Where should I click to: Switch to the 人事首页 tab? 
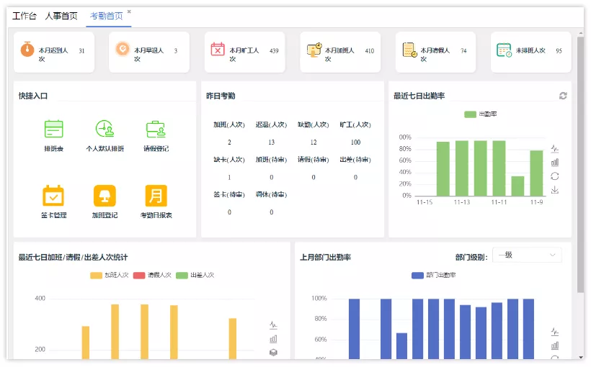tap(61, 16)
